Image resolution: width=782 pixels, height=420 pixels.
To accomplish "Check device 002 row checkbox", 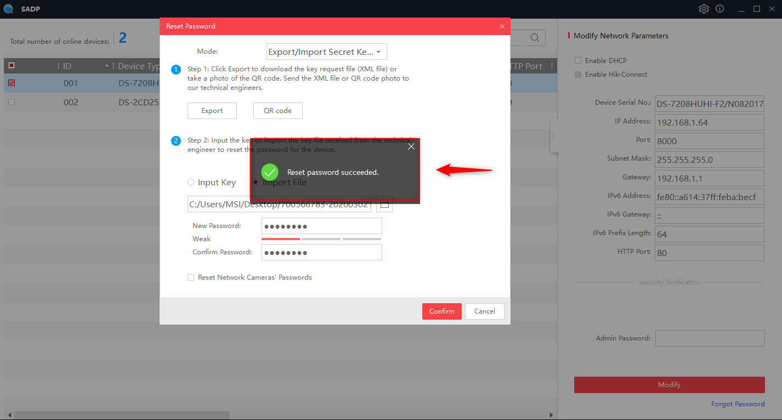I will tap(12, 102).
